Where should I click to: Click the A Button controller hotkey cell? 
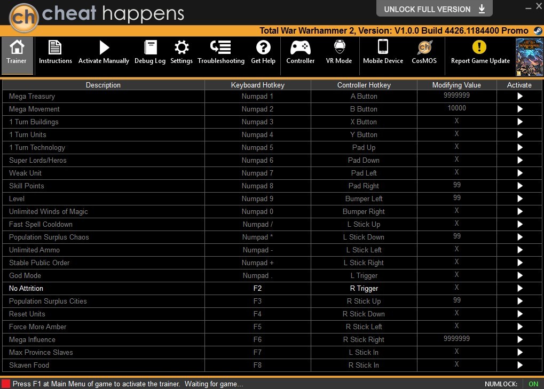[x=364, y=97]
